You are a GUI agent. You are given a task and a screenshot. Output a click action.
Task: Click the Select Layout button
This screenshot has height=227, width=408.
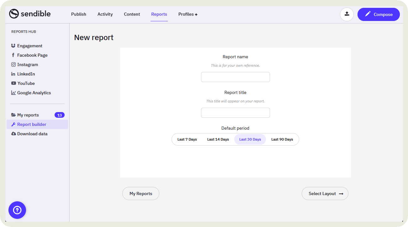[325, 193]
